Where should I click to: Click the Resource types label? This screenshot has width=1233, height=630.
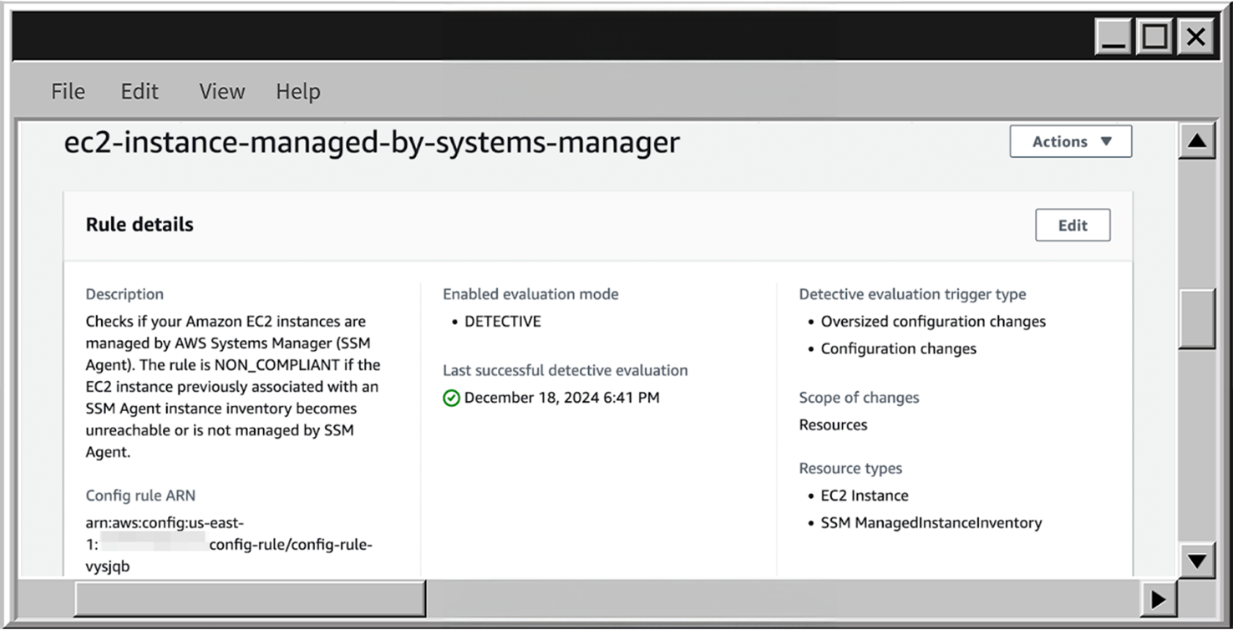[850, 468]
